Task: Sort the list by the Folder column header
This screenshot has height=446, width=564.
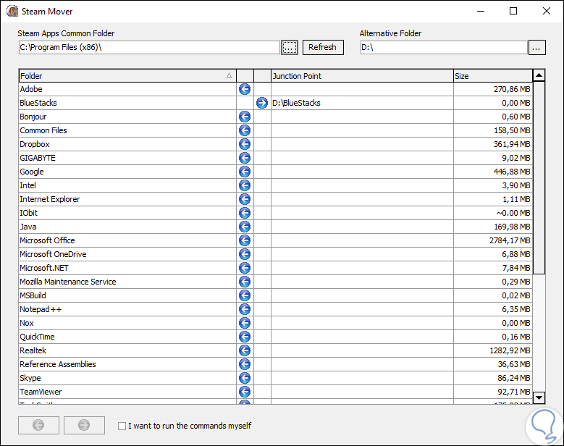Action: pyautogui.click(x=127, y=76)
